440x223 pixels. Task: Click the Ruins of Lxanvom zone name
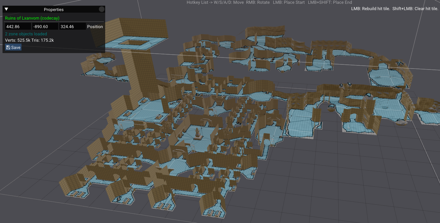[x=32, y=18]
